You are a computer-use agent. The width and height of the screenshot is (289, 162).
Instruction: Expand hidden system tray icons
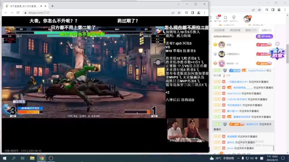pos(238,158)
